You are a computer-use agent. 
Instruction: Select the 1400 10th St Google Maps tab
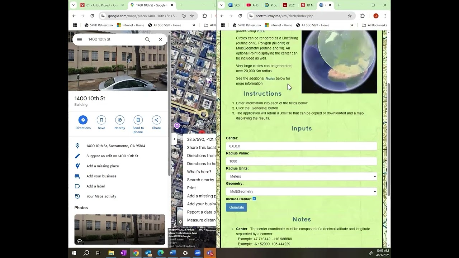tap(152, 5)
